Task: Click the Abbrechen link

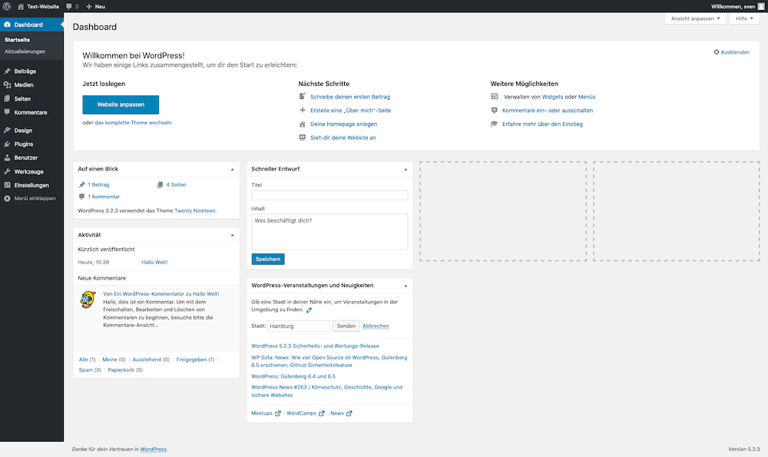Action: point(376,326)
